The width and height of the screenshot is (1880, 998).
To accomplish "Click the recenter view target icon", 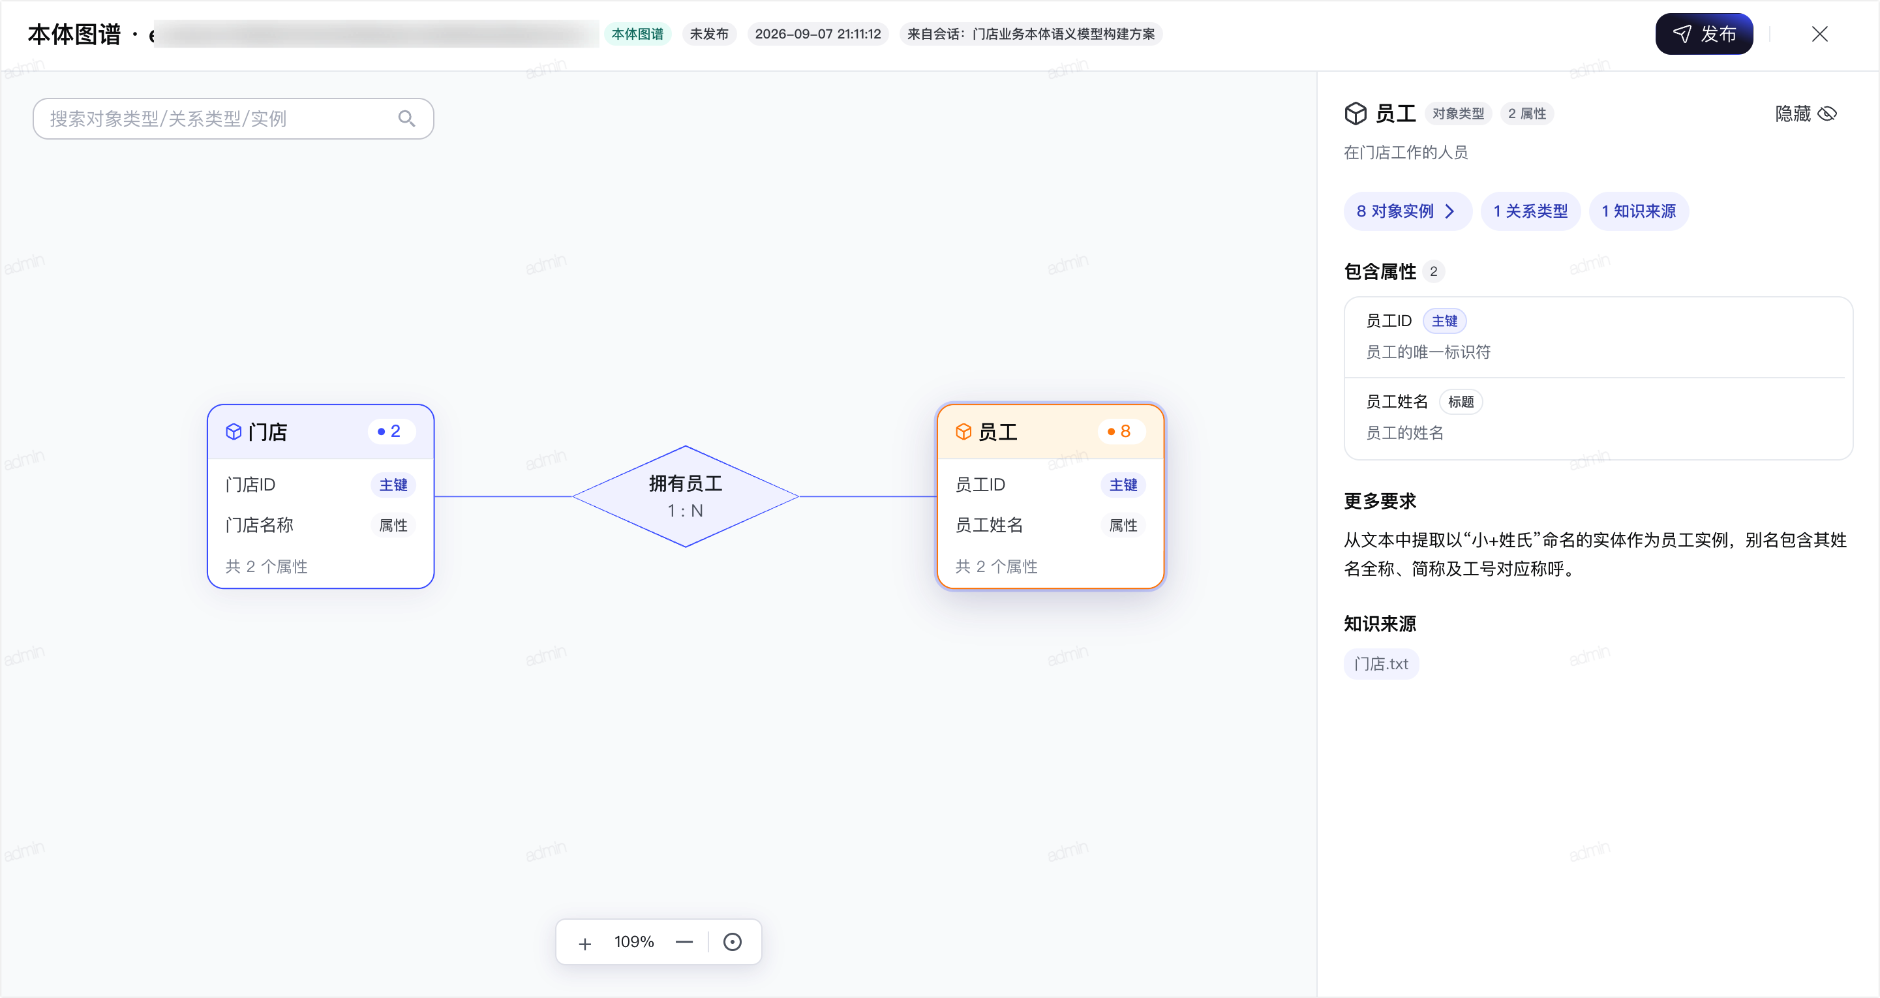I will [x=732, y=942].
